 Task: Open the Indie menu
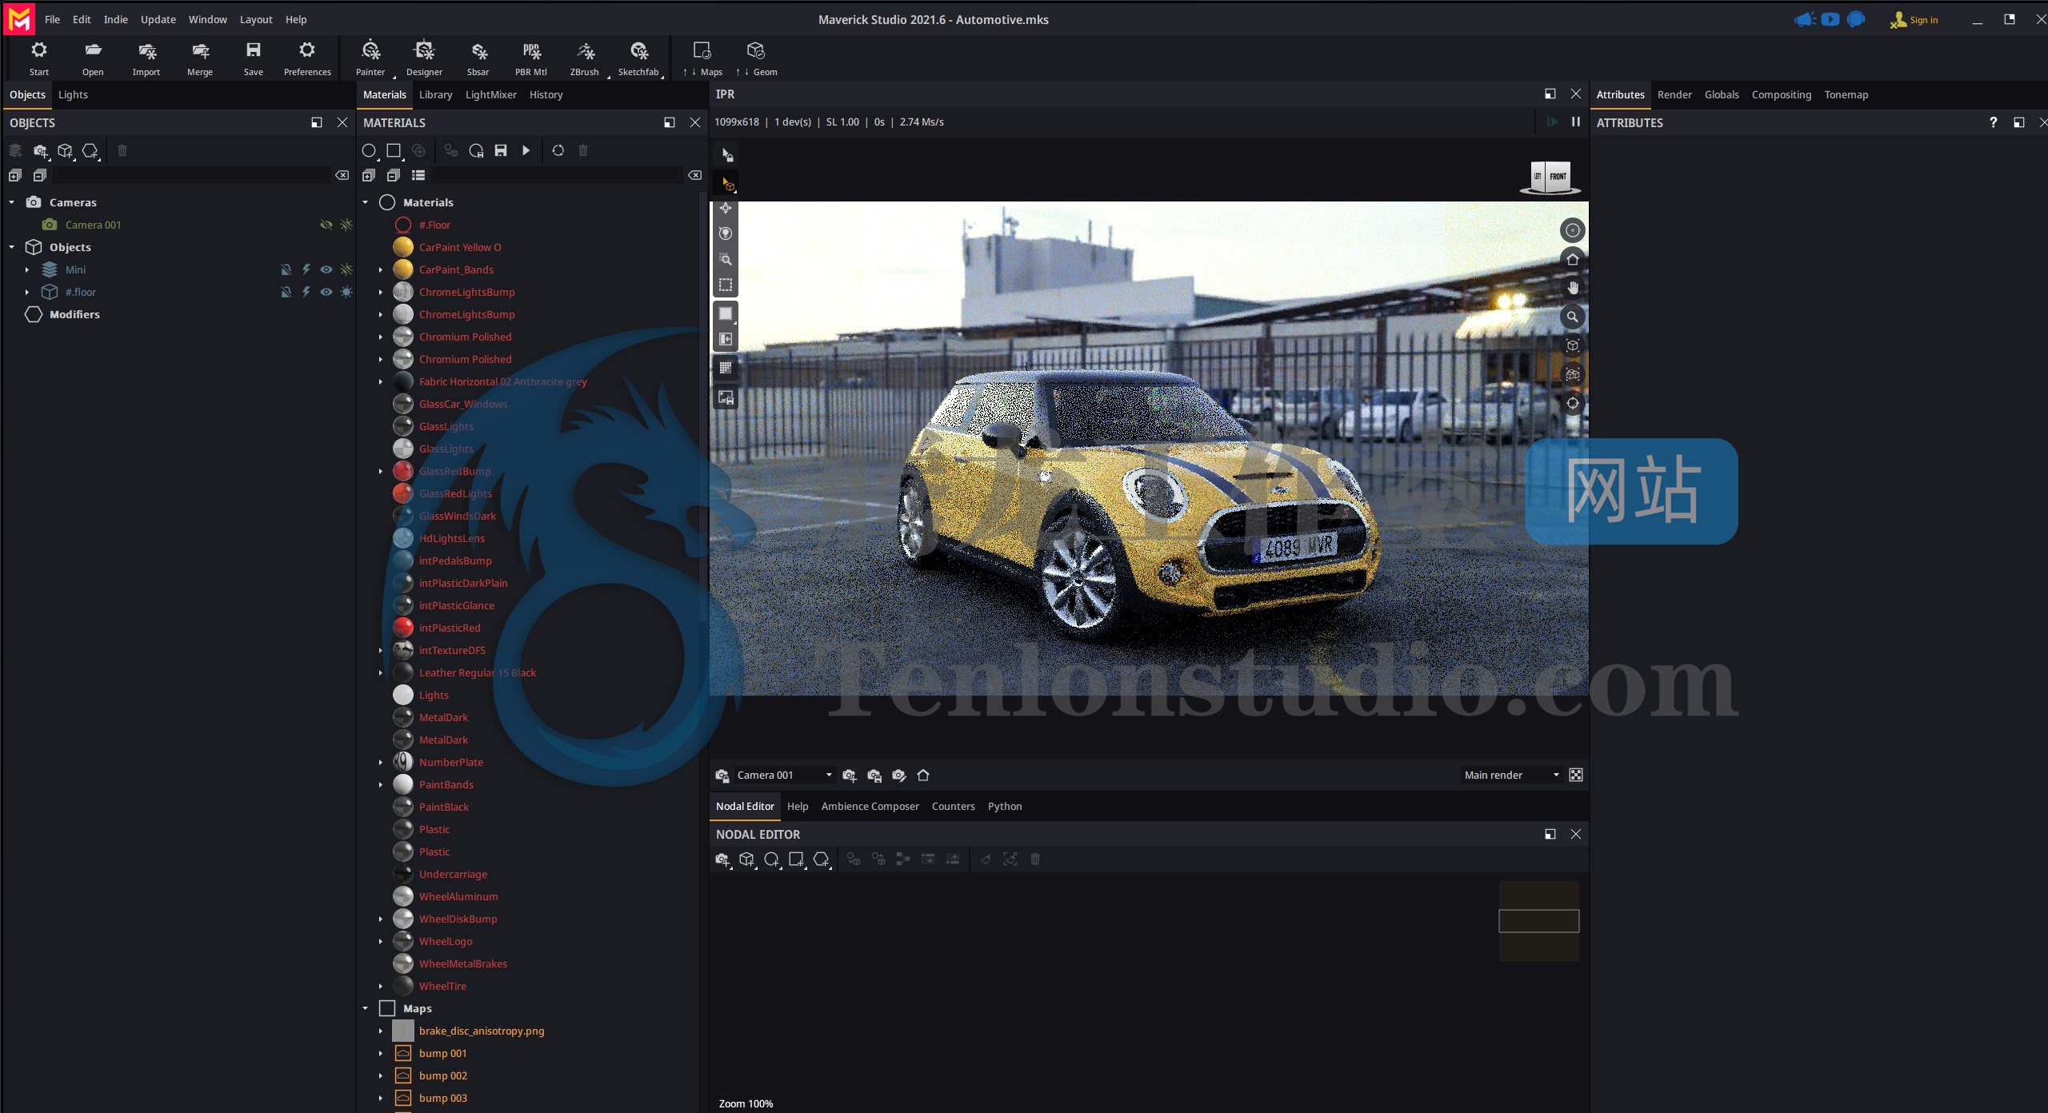pos(116,19)
